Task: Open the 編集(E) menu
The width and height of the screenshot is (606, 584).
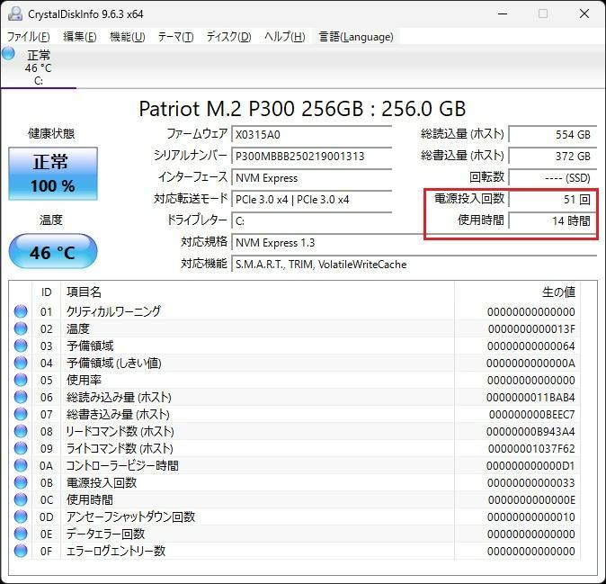Action: pyautogui.click(x=80, y=37)
